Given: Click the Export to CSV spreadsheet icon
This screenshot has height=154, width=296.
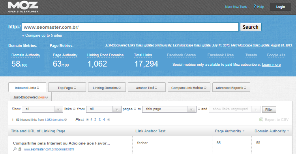Looking at the screenshot, I should coord(261,120).
